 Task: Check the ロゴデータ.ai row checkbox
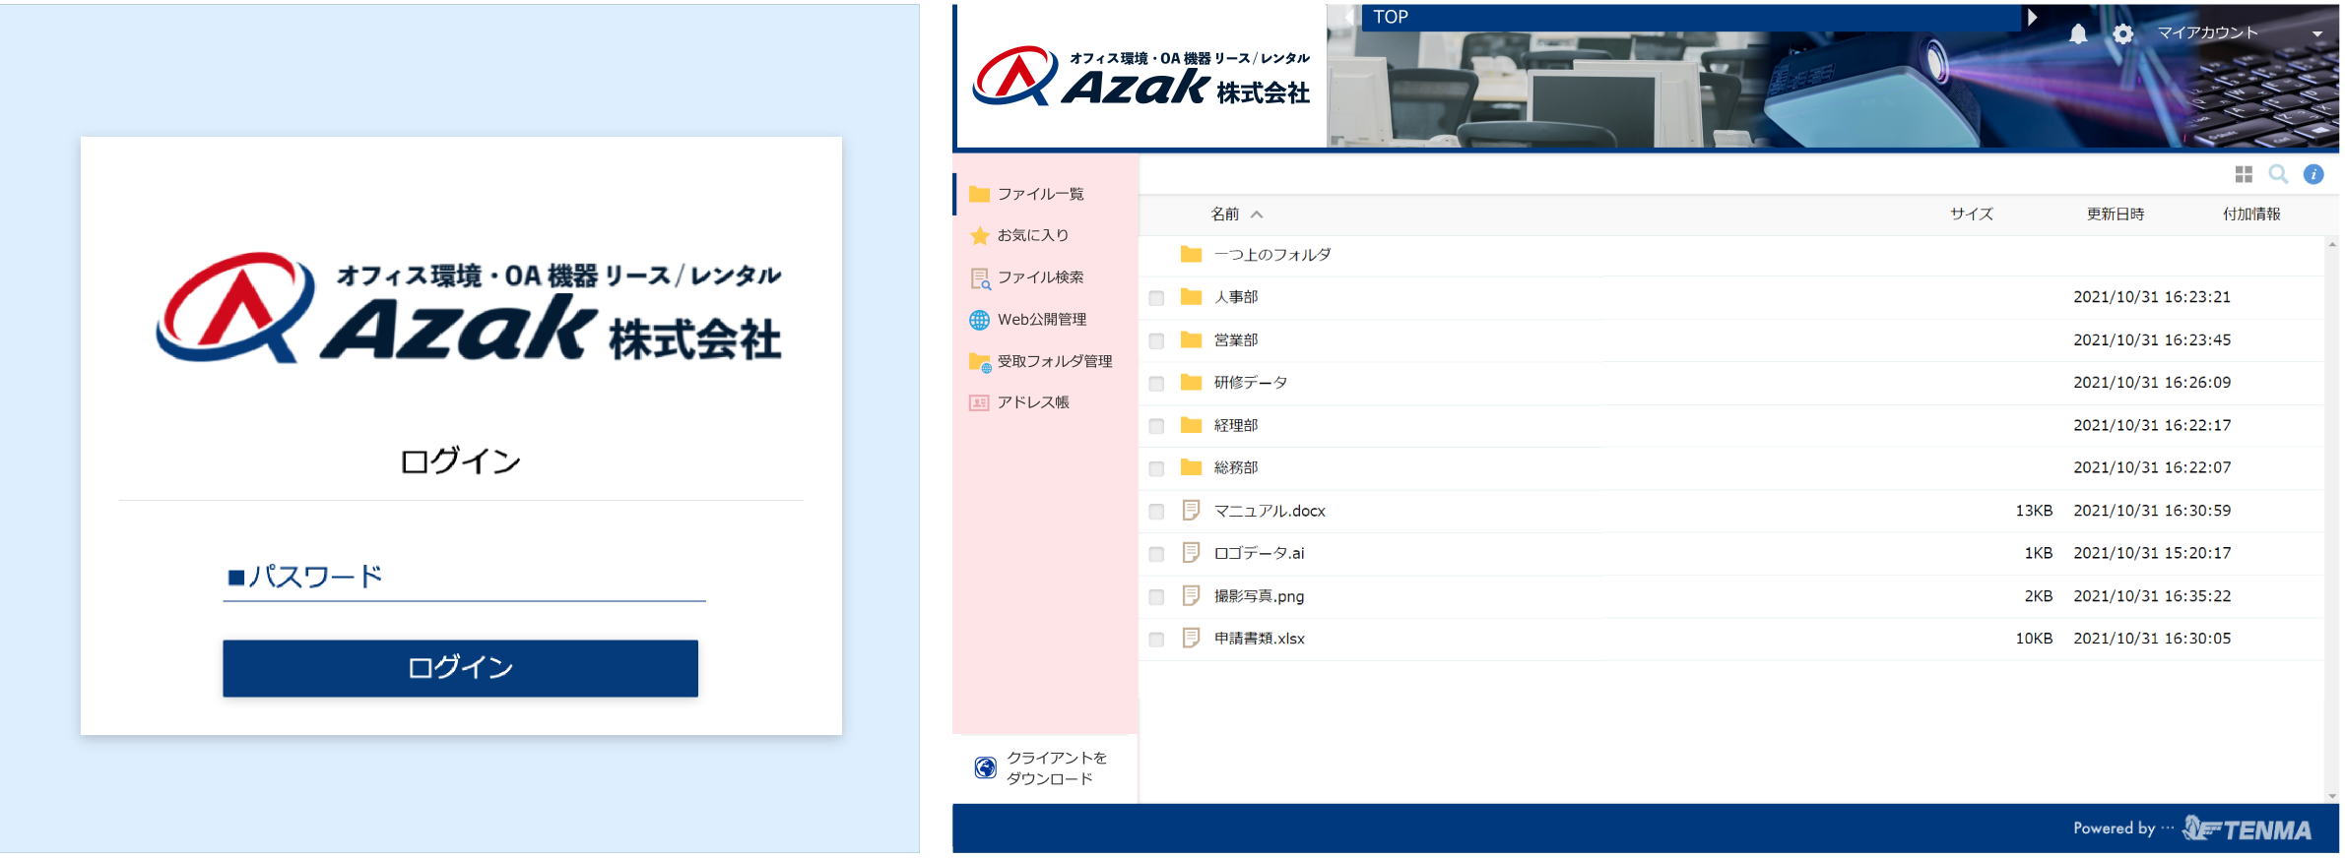[1156, 554]
